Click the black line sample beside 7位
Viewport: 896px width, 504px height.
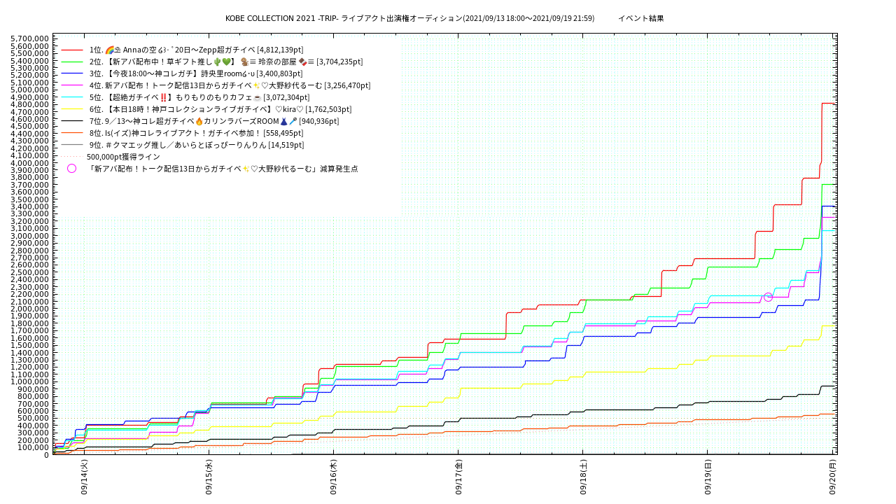(72, 121)
